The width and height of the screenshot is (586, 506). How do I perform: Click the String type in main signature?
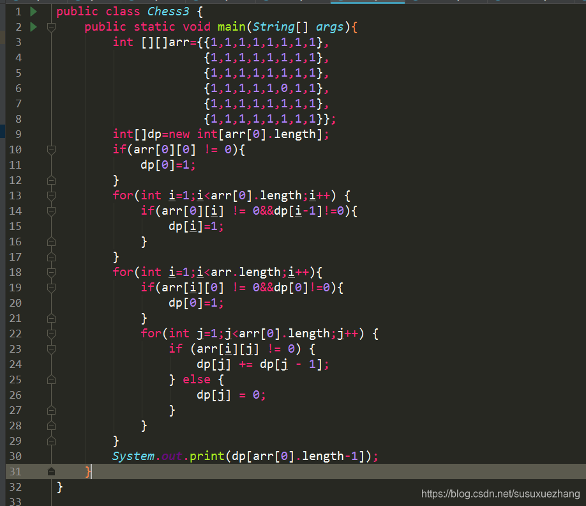tap(274, 27)
